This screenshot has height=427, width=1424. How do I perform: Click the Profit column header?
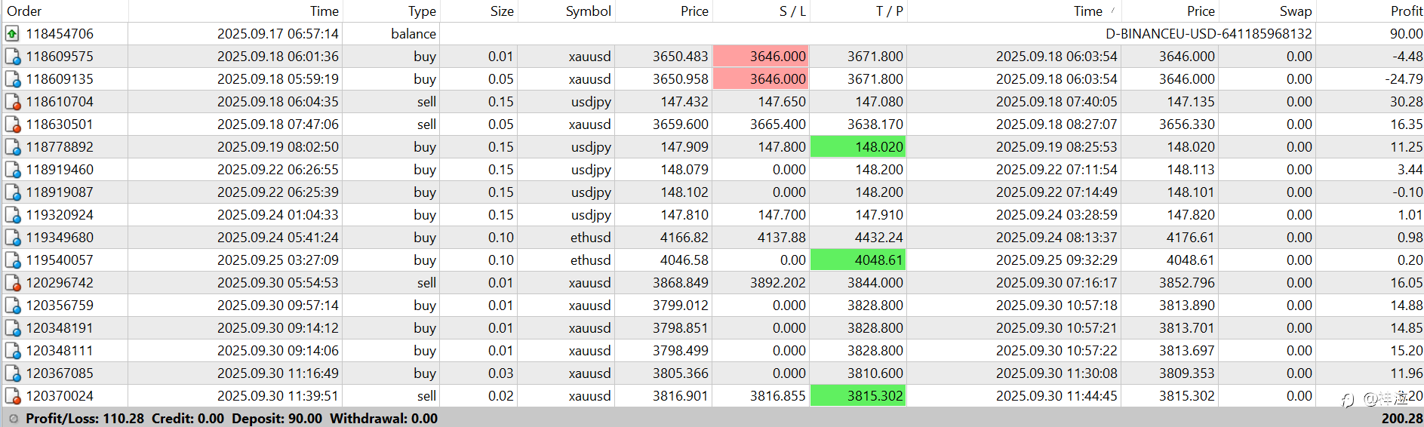tap(1406, 11)
